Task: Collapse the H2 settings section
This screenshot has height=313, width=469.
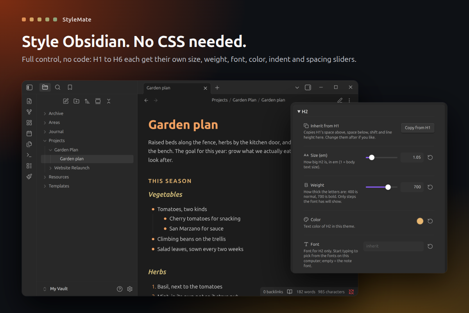Action: click(299, 112)
